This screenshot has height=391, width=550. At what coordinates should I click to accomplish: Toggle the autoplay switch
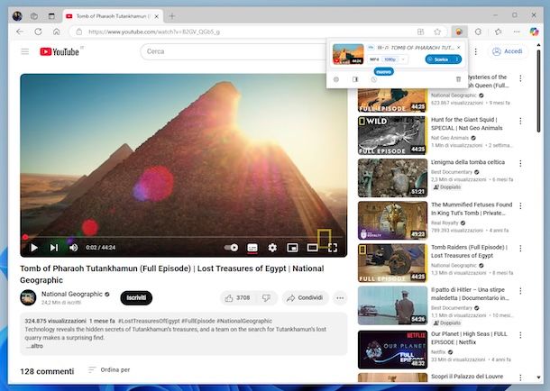(x=231, y=248)
